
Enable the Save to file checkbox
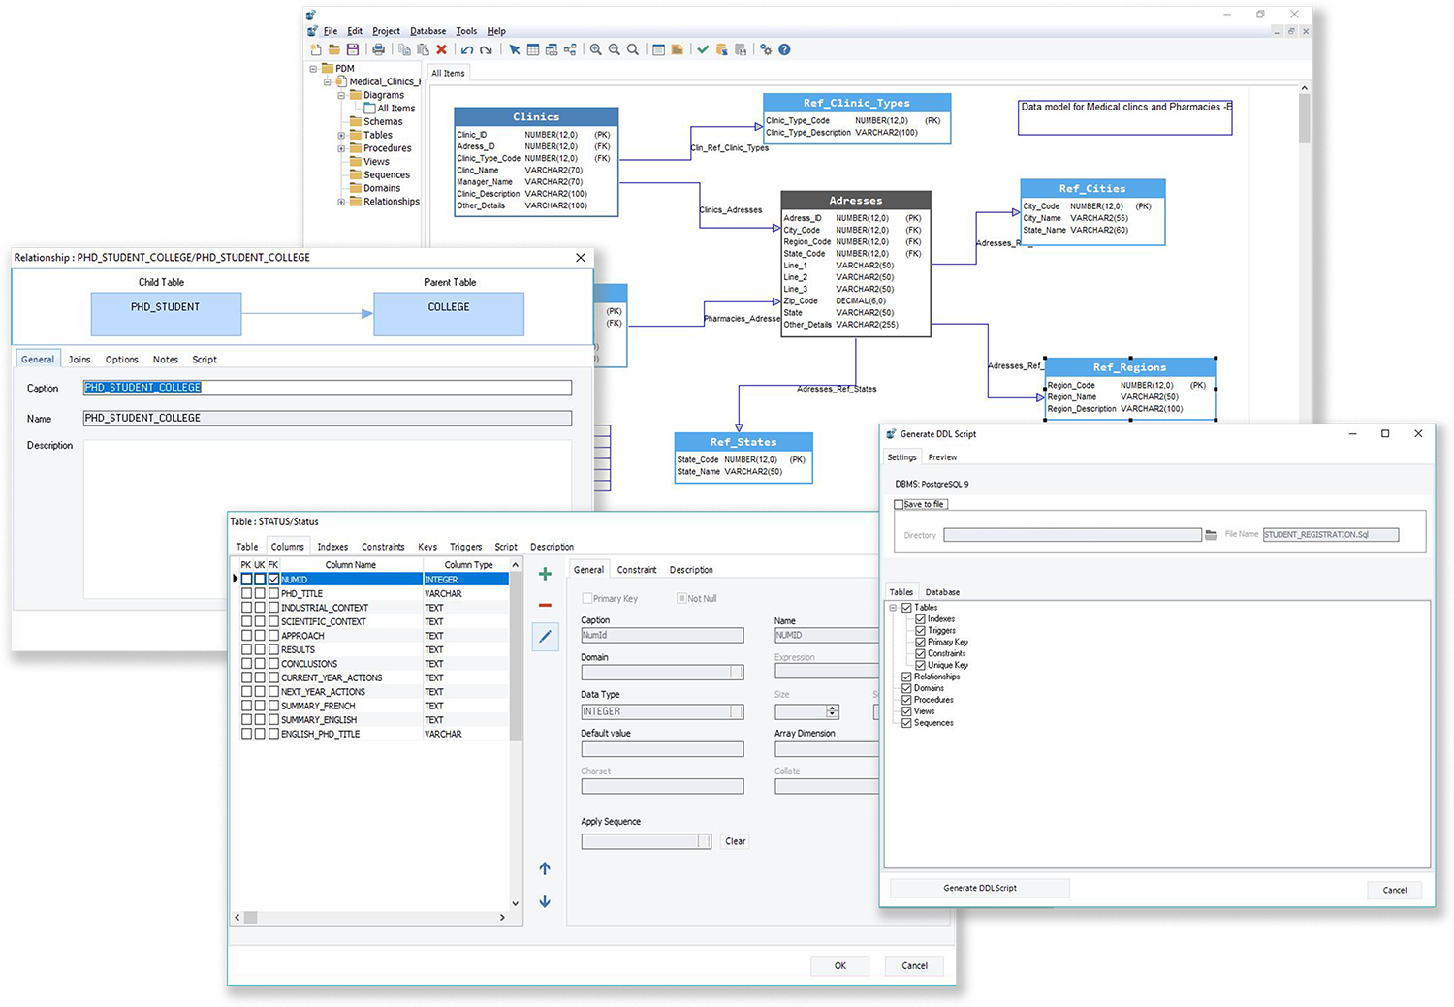(901, 504)
